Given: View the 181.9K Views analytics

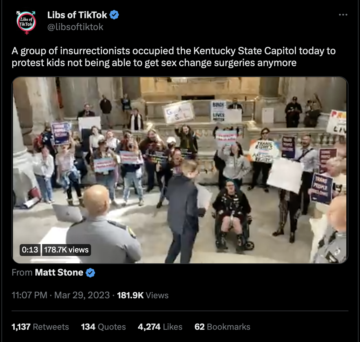Looking at the screenshot, I should (x=143, y=295).
